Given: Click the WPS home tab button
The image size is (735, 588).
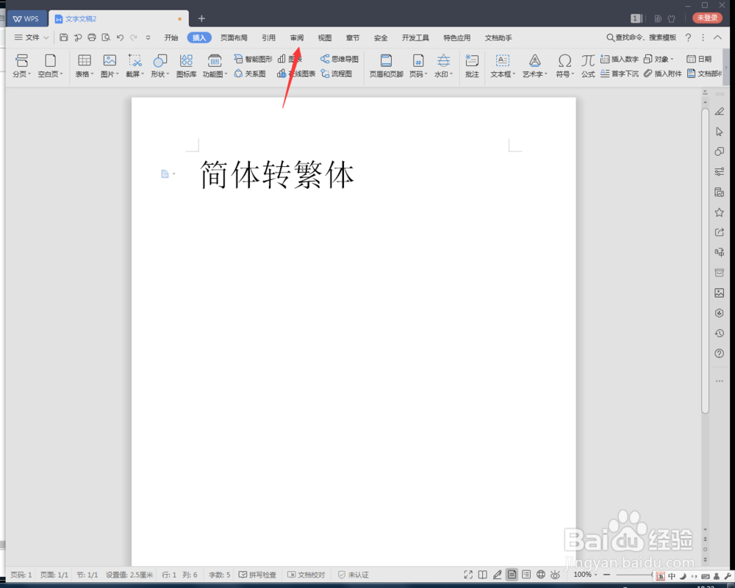Looking at the screenshot, I should coord(26,19).
